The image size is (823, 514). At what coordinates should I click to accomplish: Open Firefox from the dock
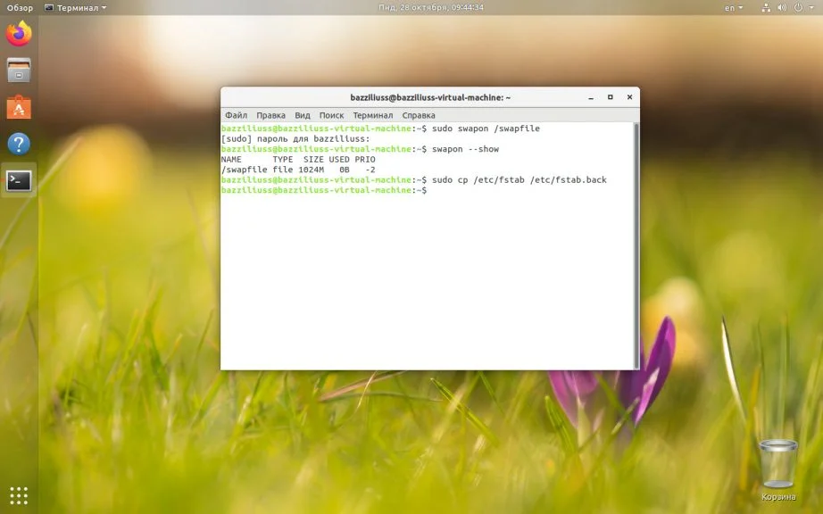19,35
